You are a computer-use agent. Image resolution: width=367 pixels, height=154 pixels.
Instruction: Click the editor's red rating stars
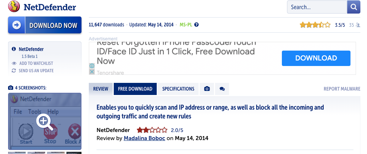click(152, 130)
